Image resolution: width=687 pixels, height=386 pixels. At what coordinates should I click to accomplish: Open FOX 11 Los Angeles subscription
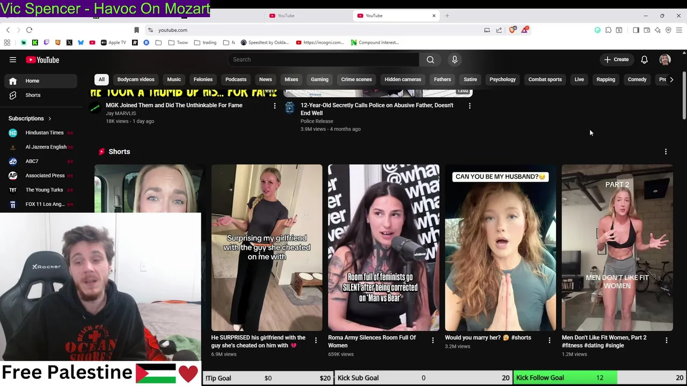(41, 204)
